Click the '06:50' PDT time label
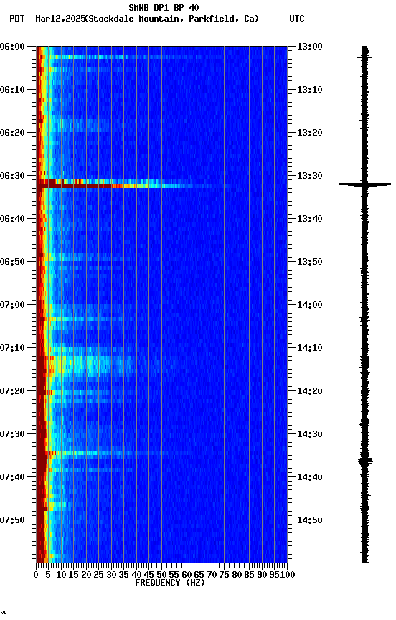This screenshot has width=396, height=620. 12,262
